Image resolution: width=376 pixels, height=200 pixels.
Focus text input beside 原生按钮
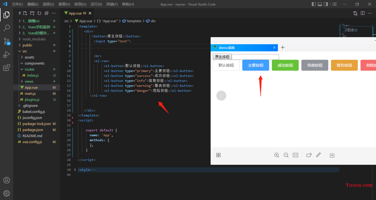[255, 57]
